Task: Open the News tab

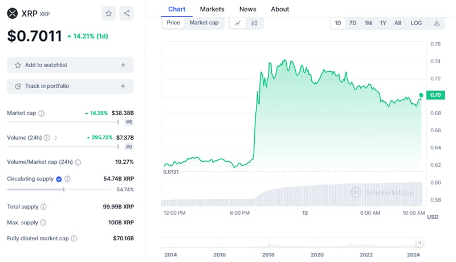Action: [x=248, y=9]
